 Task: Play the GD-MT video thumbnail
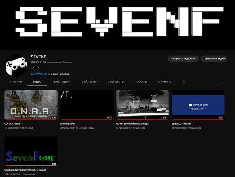coord(142,105)
